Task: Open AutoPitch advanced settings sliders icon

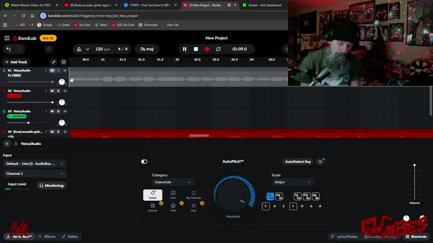Action: 320,162
